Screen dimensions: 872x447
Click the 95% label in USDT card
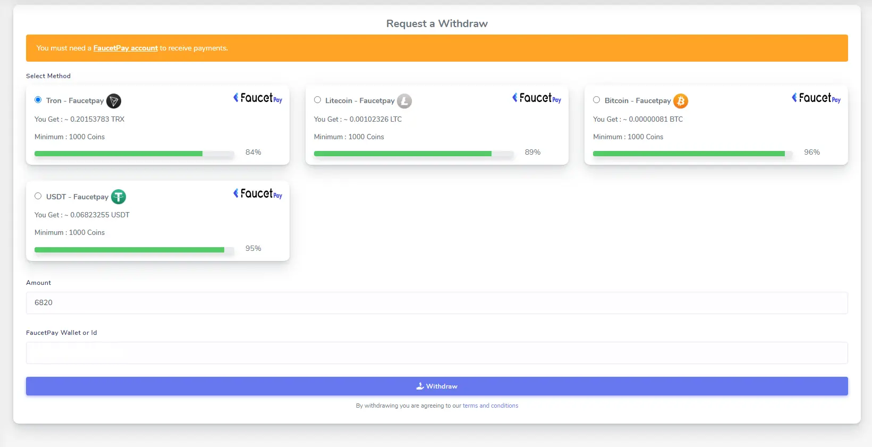point(253,249)
